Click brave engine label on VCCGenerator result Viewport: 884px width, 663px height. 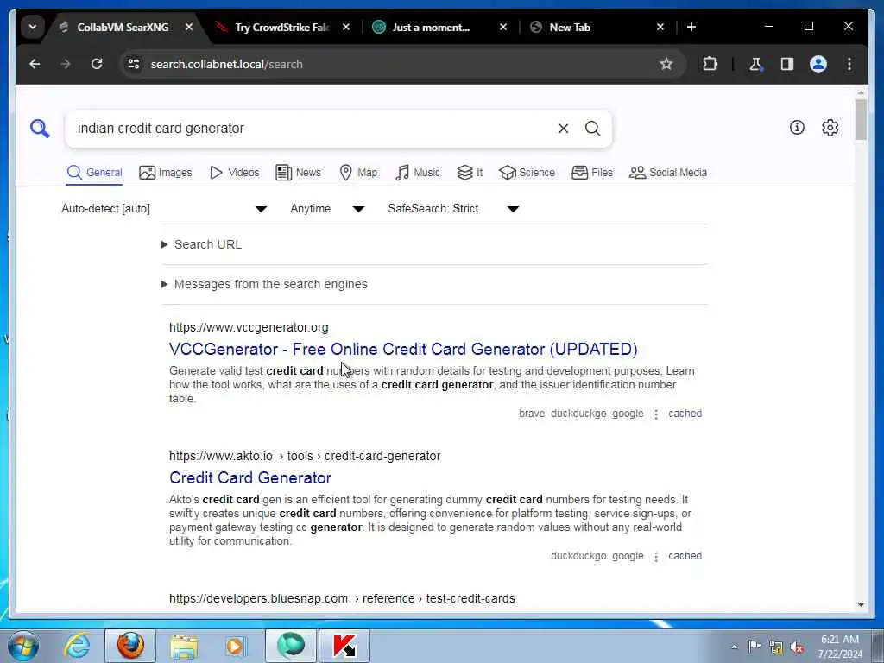pyautogui.click(x=532, y=414)
